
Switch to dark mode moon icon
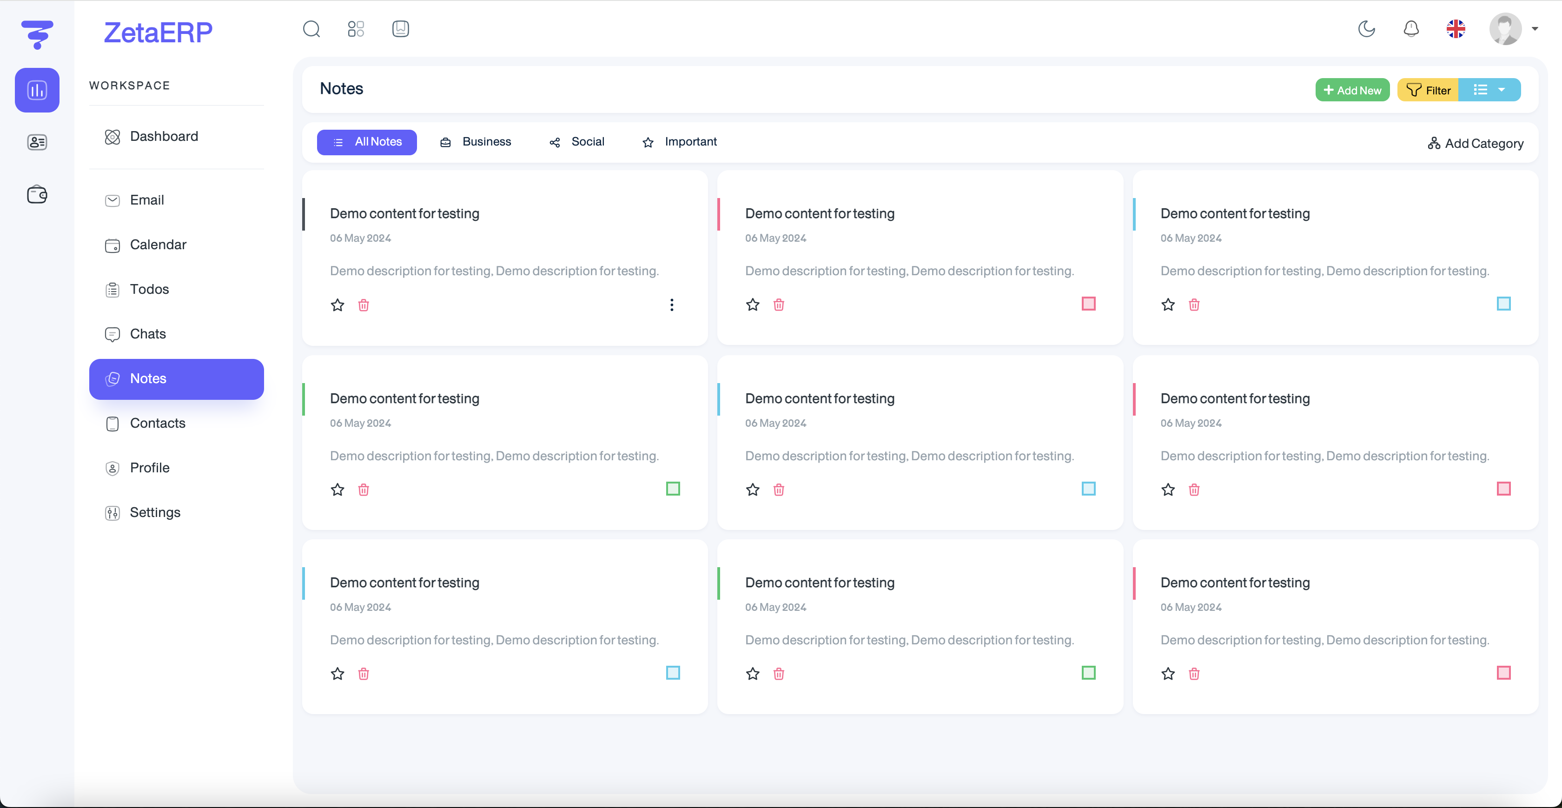click(1366, 28)
